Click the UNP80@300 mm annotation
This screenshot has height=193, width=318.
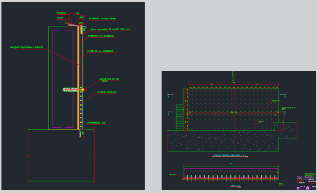[x=96, y=123]
